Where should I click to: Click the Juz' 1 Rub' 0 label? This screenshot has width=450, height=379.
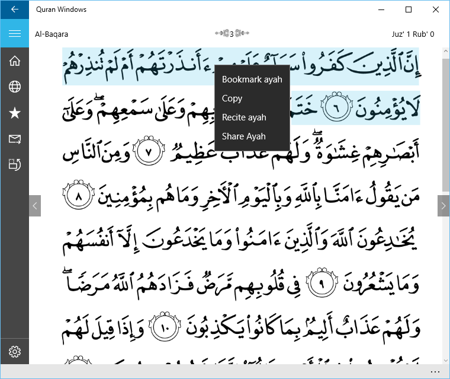pyautogui.click(x=413, y=34)
